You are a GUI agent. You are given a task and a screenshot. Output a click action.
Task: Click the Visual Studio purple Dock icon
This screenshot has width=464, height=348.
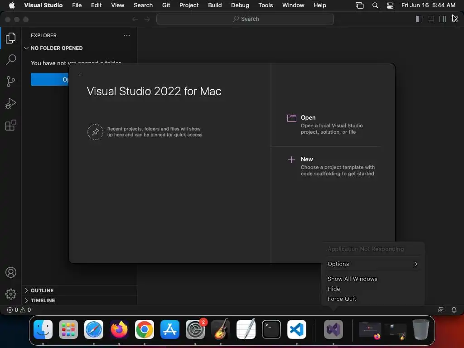(333, 329)
